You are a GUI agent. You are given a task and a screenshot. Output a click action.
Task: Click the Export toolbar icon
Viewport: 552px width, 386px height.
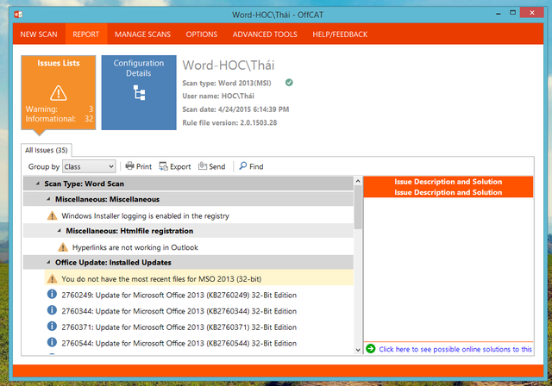[162, 166]
